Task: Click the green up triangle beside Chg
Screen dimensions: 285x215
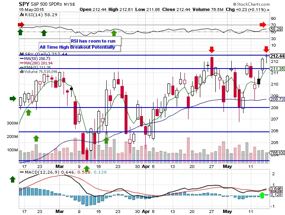Action: point(268,10)
